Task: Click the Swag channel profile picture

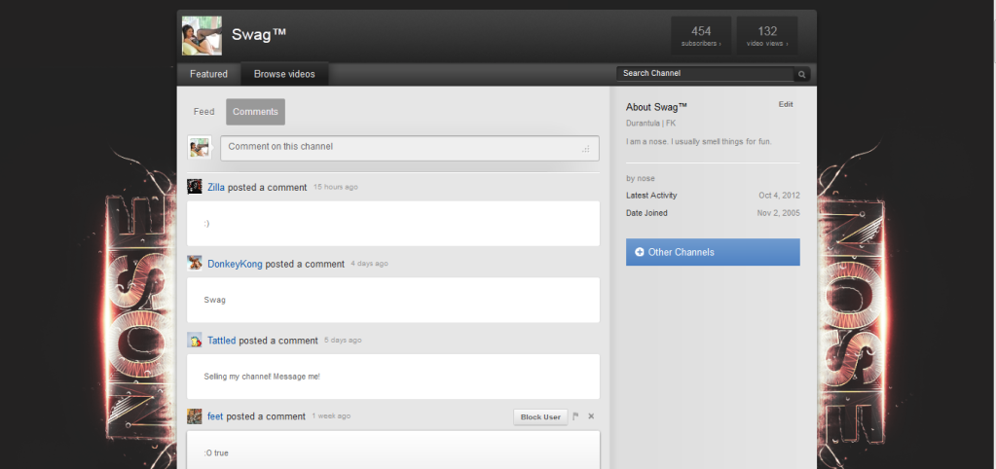Action: (202, 36)
